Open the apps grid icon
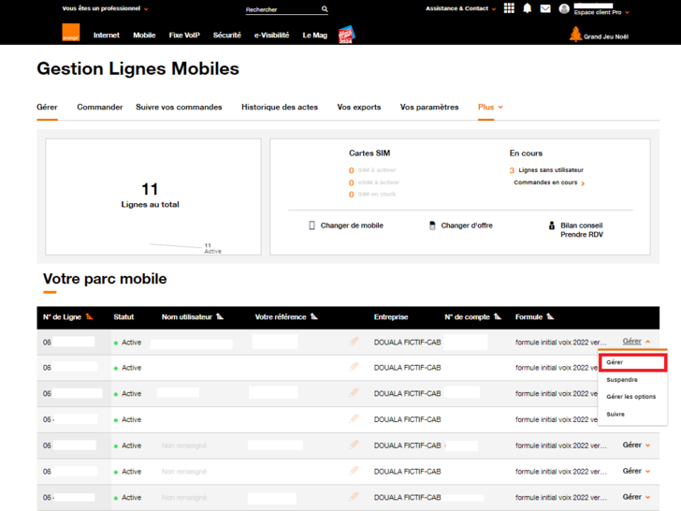This screenshot has height=511, width=681. point(509,8)
